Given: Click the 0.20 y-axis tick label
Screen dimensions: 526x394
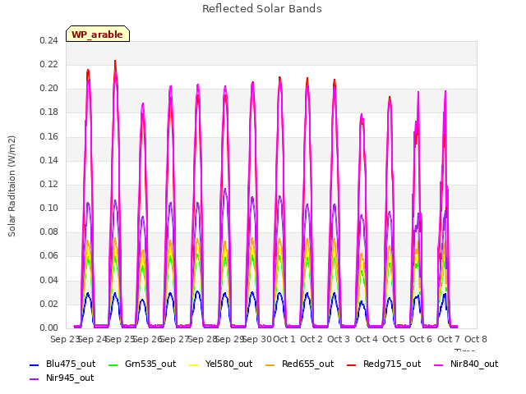Looking at the screenshot, I should coord(49,89).
